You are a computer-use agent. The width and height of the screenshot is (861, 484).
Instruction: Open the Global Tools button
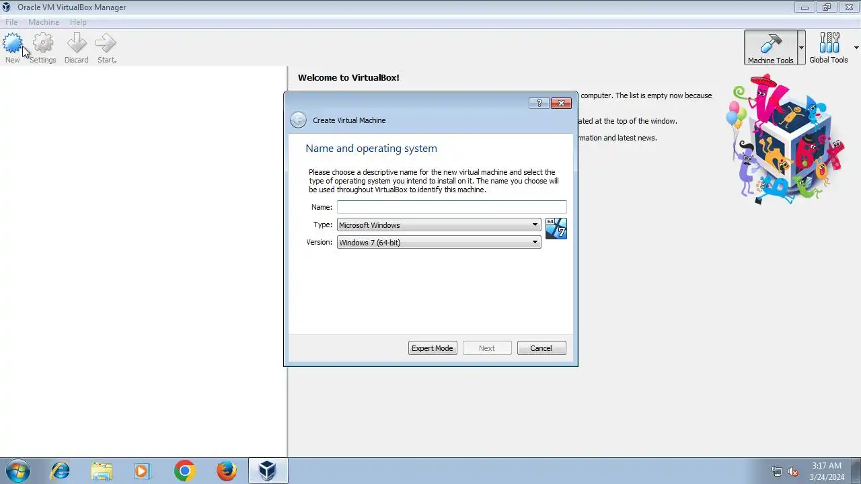coord(828,48)
